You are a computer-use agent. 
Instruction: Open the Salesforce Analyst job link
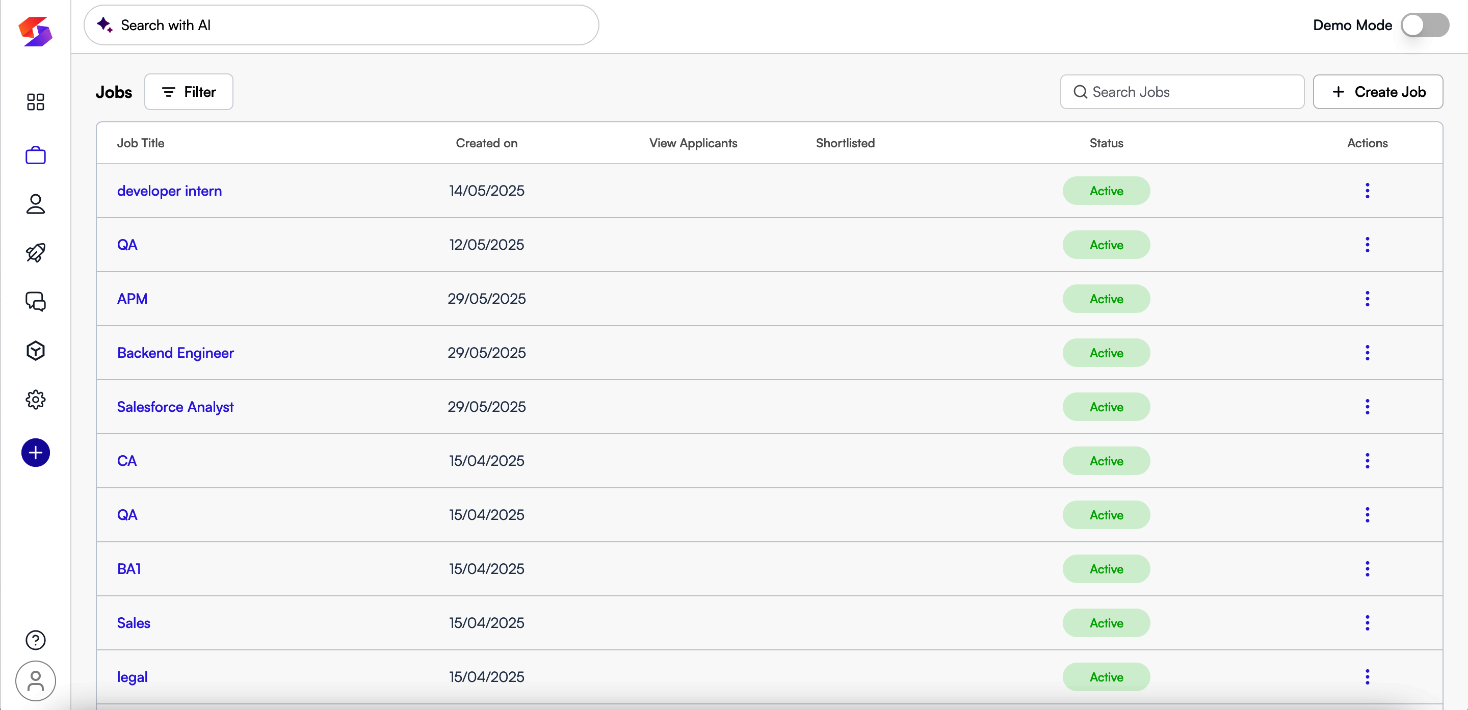(175, 407)
